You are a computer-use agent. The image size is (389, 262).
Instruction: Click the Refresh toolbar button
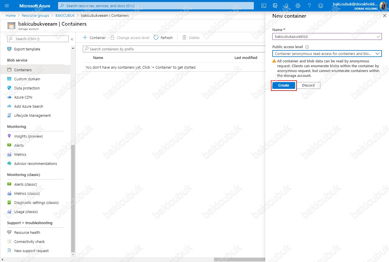pos(163,38)
